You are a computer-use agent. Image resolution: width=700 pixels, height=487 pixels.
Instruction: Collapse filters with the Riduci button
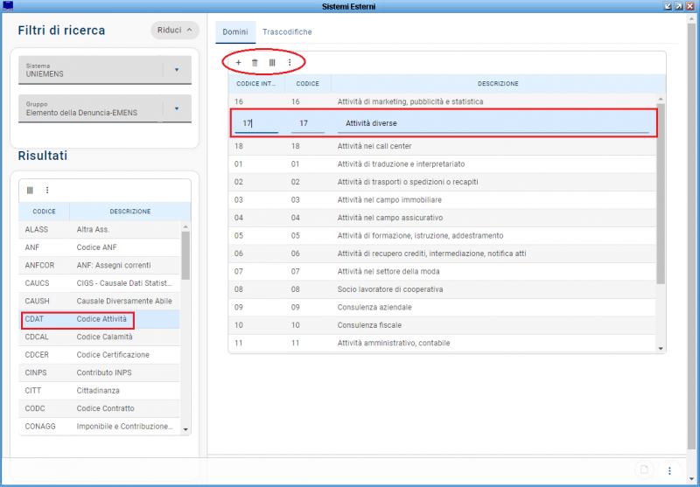point(174,30)
